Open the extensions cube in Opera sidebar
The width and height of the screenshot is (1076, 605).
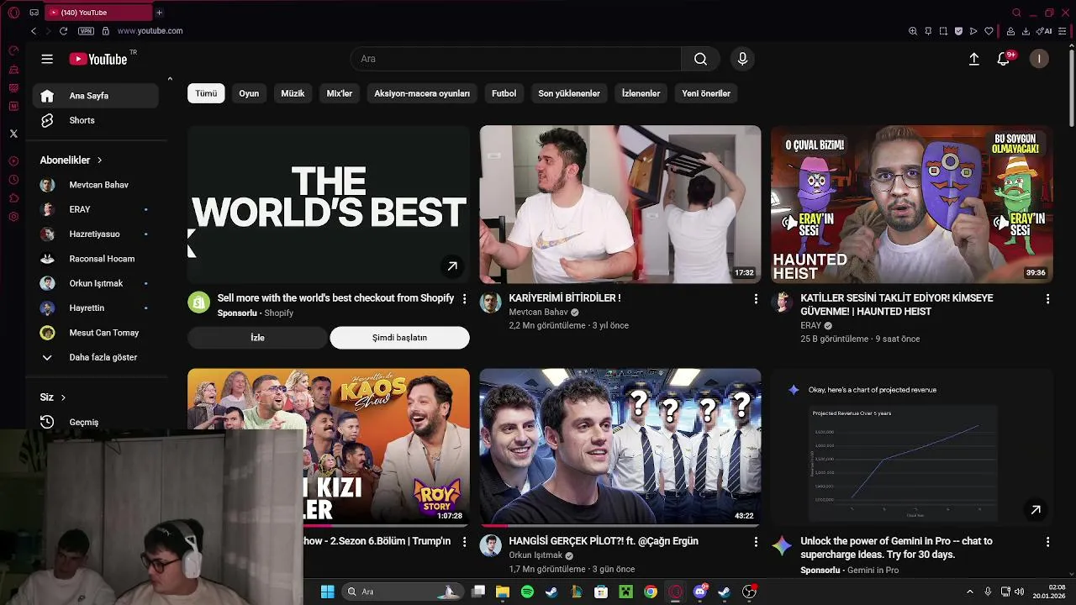pyautogui.click(x=13, y=198)
